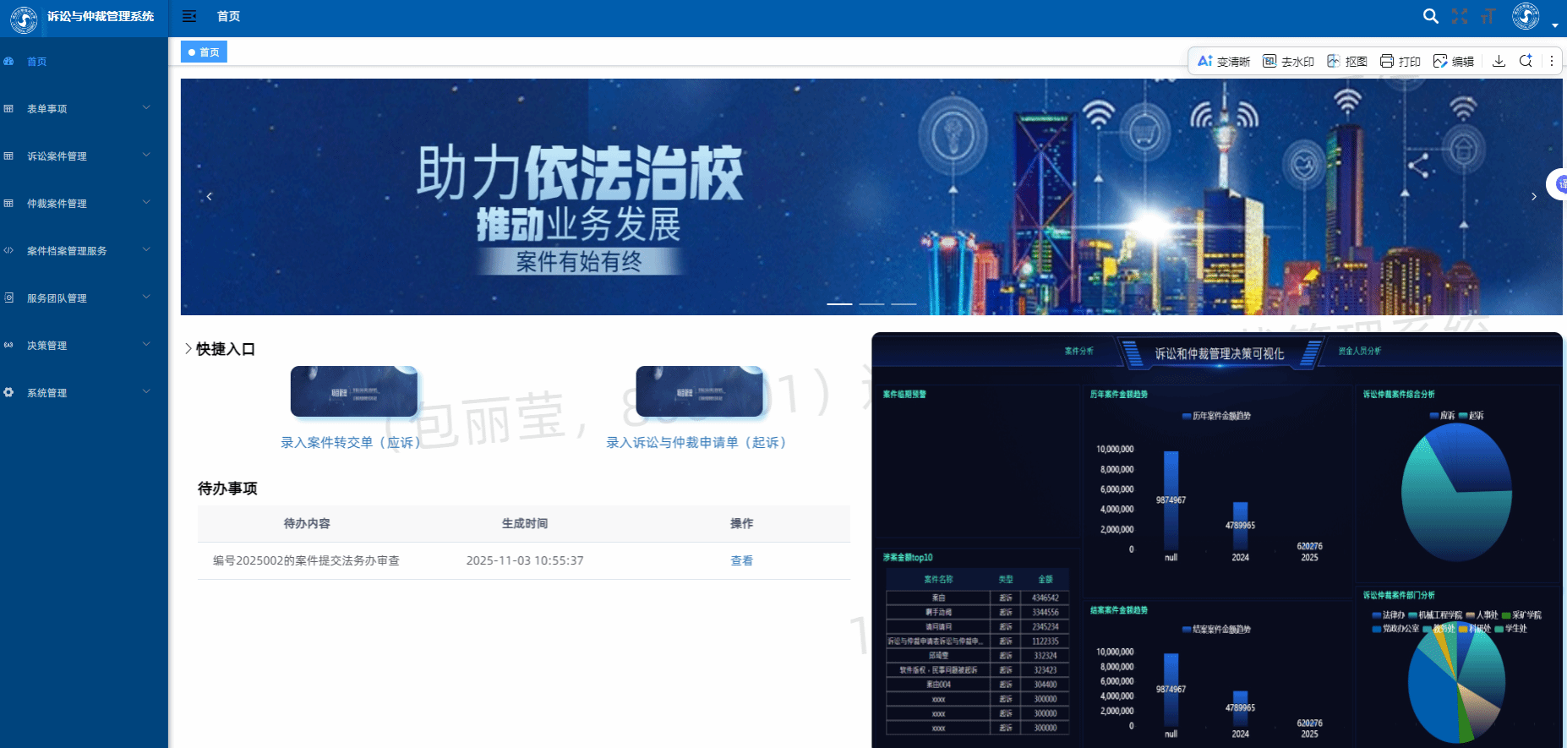Click the 案件分析 tab in visualization panel
The width and height of the screenshot is (1567, 748).
tap(1078, 351)
